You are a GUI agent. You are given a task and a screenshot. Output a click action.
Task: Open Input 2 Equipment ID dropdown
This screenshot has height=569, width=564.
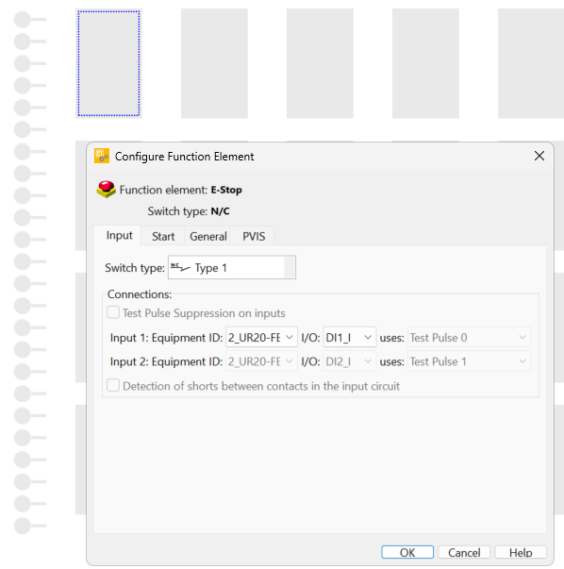261,361
